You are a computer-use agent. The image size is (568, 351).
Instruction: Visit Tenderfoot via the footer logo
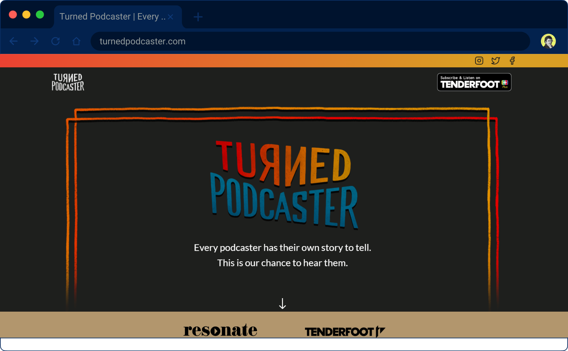point(345,331)
